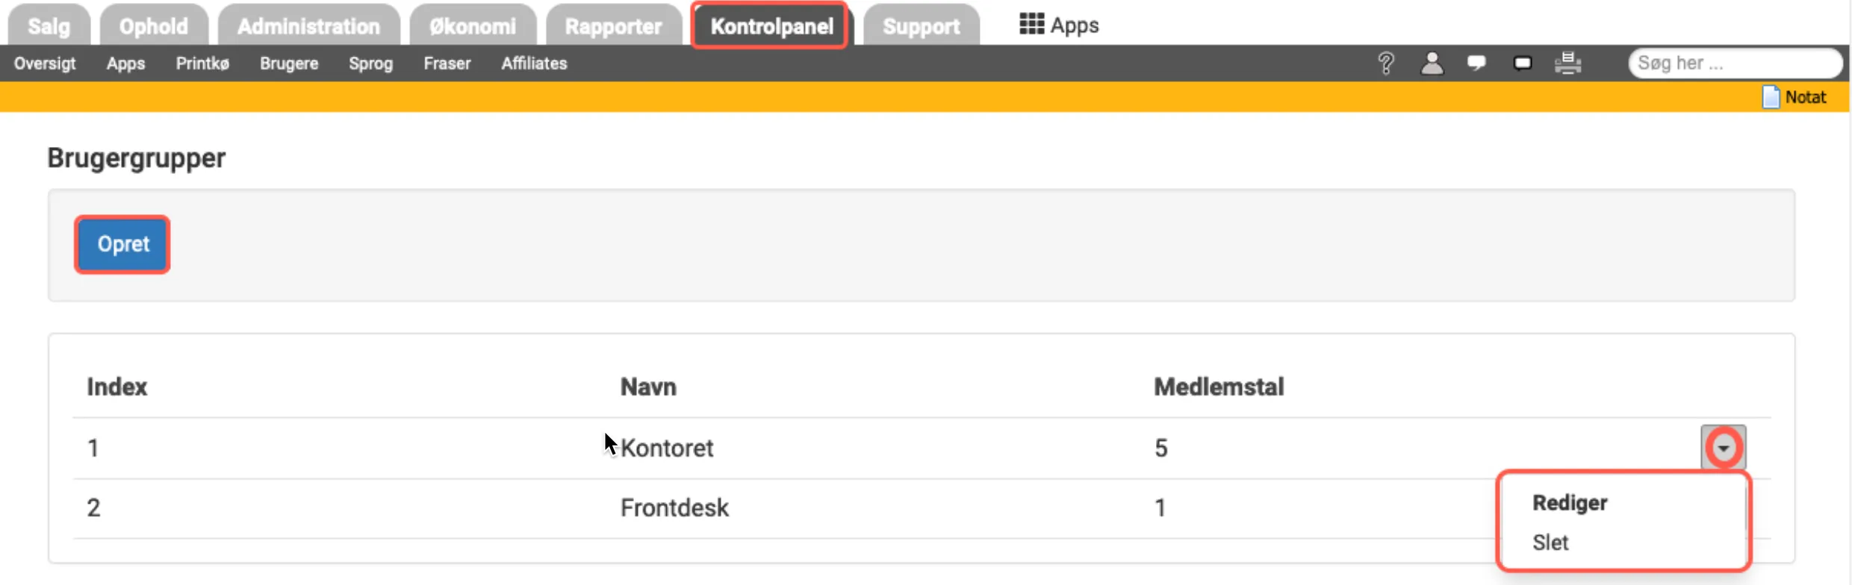Click the black-outlined message bubble icon
This screenshot has height=585, width=1852.
[x=1523, y=63]
